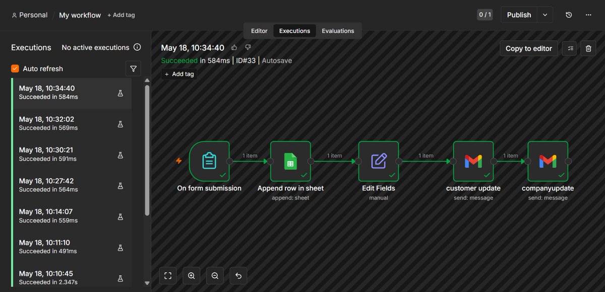
Task: Click the My workflow title
Action: point(80,15)
